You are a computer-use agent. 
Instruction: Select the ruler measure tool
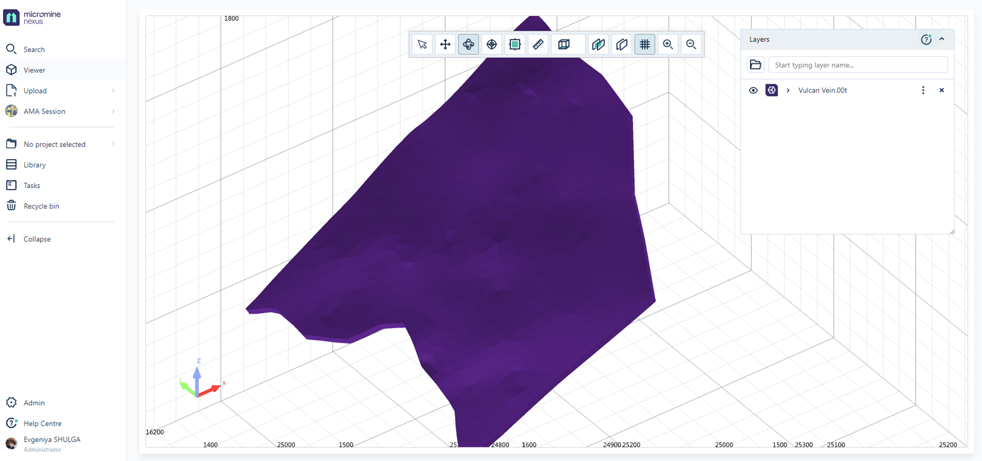tap(538, 45)
